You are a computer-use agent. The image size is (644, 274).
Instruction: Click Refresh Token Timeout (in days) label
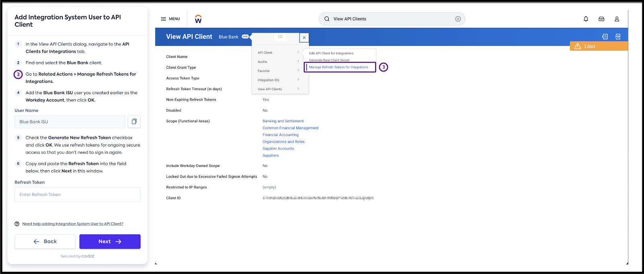194,89
